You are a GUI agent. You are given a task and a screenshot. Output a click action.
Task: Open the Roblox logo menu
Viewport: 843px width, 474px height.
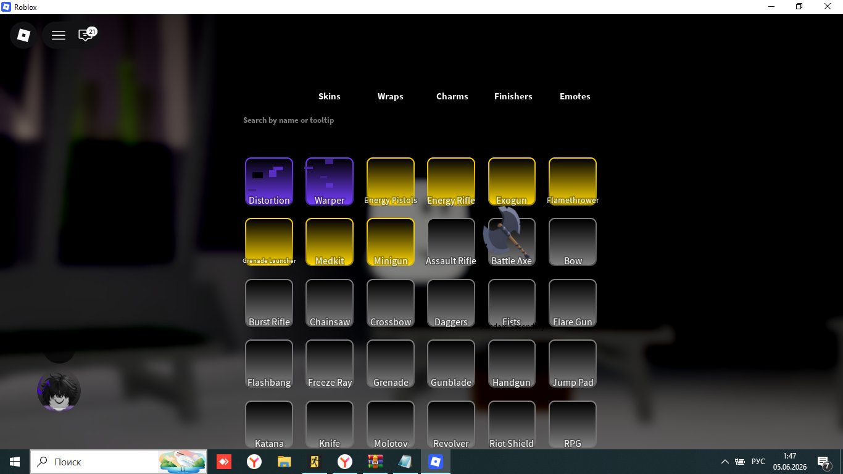coord(23,35)
